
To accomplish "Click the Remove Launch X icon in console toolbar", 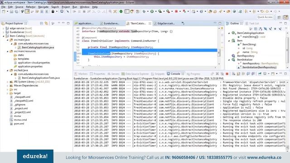I will pos(217,74).
